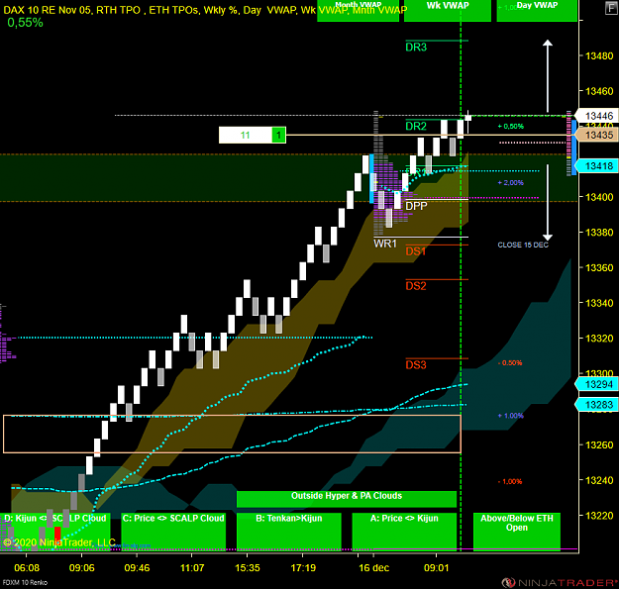The height and width of the screenshot is (589, 619).
Task: Click the DR2 pivot level label
Action: (x=416, y=127)
